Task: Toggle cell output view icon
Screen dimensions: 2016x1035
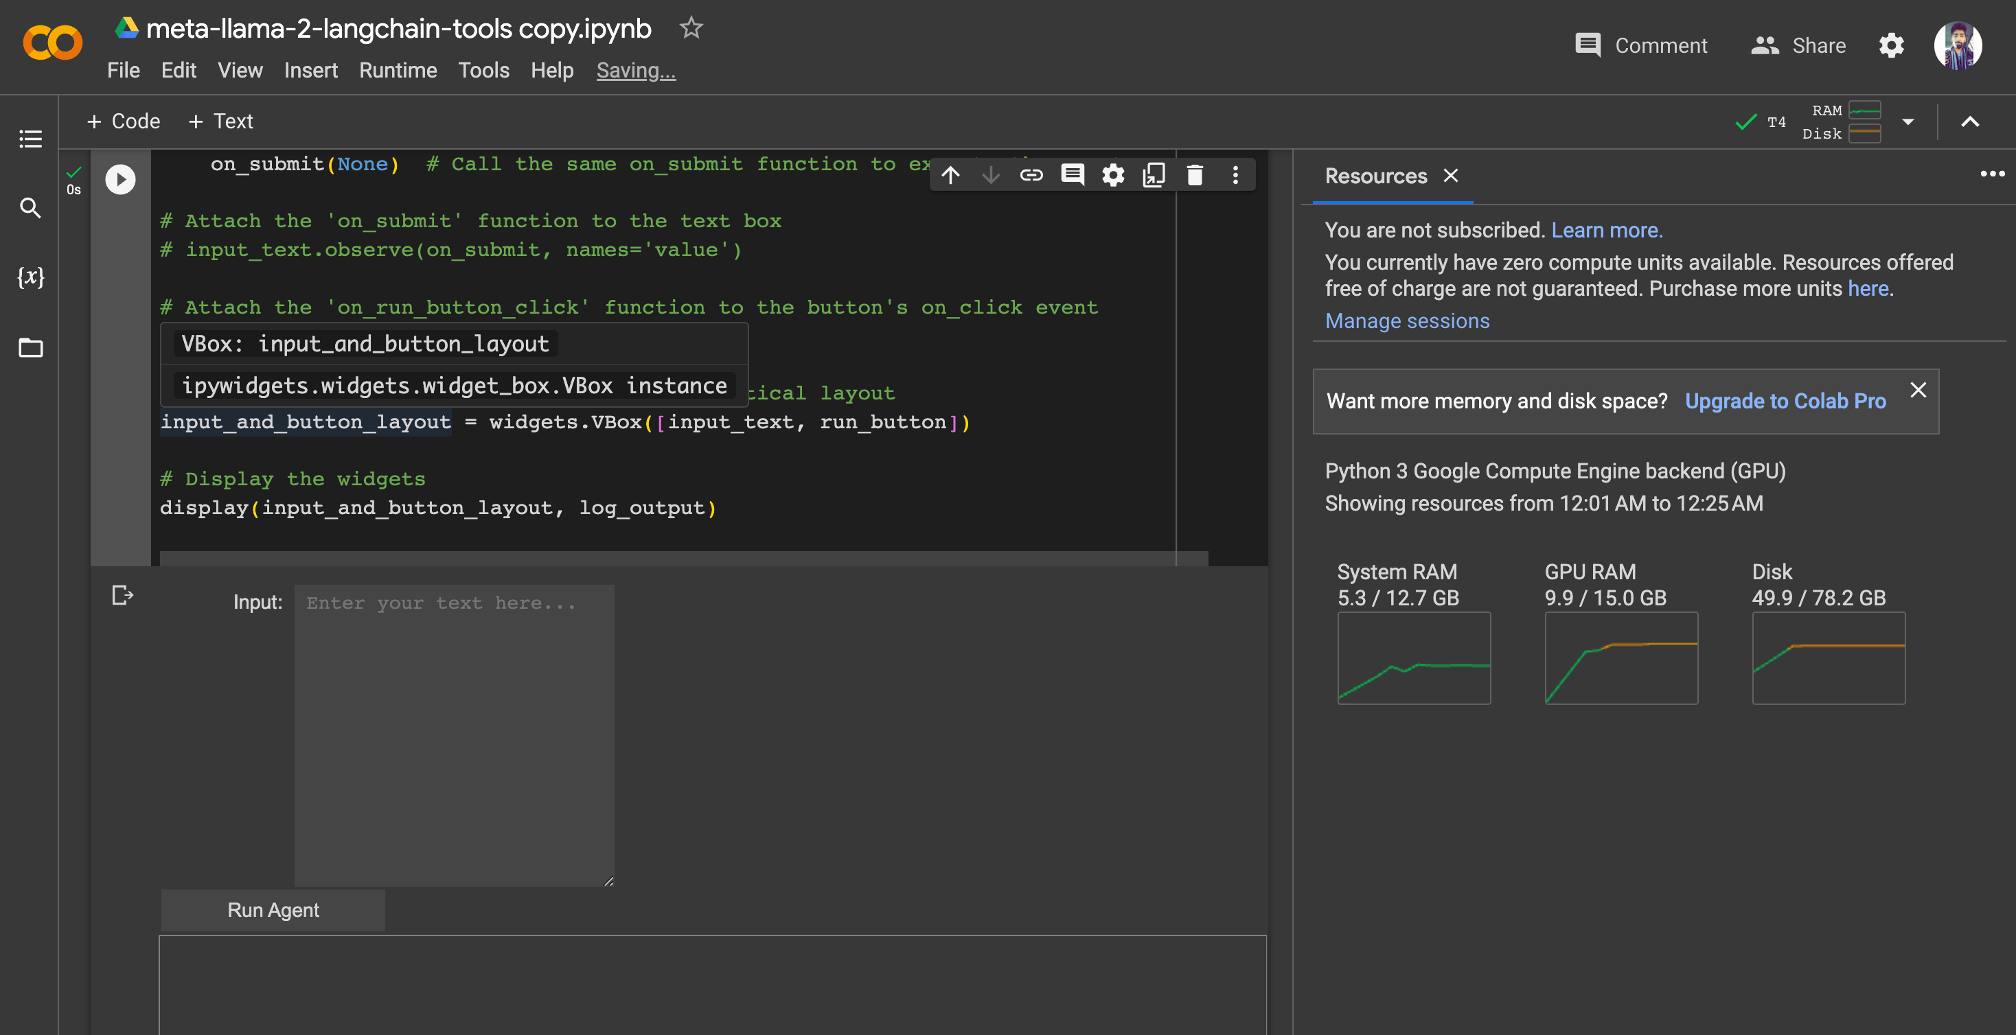Action: click(x=123, y=595)
